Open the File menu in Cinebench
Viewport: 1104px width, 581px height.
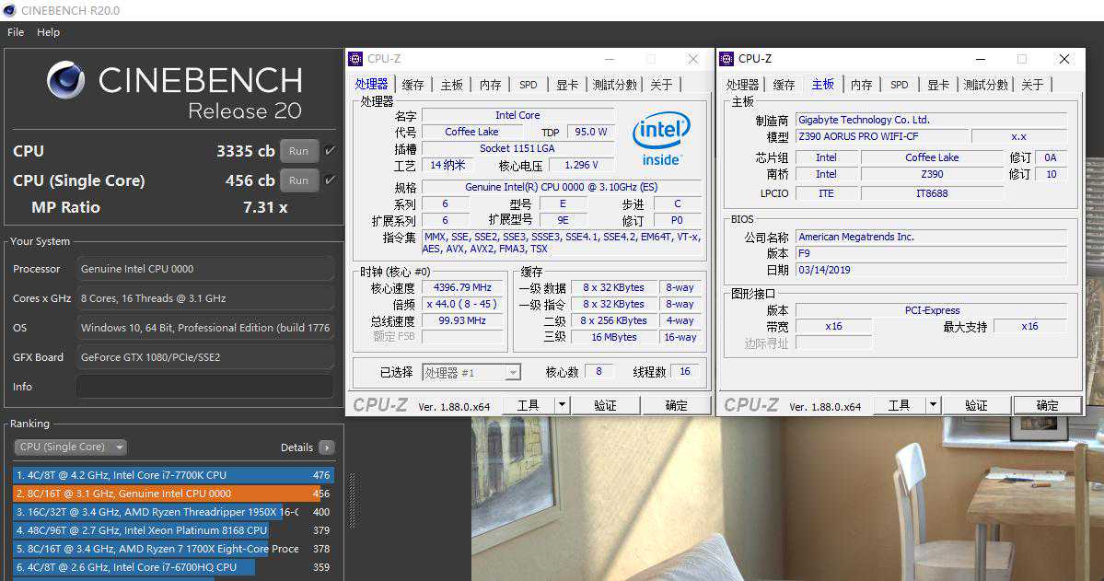(16, 32)
